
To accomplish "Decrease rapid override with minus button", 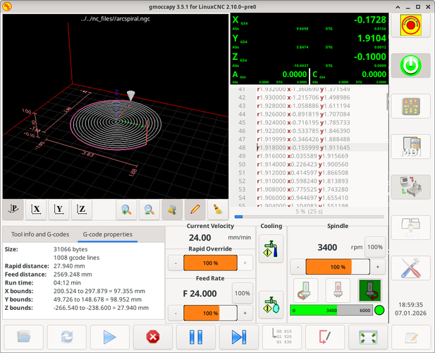I will [x=174, y=263].
